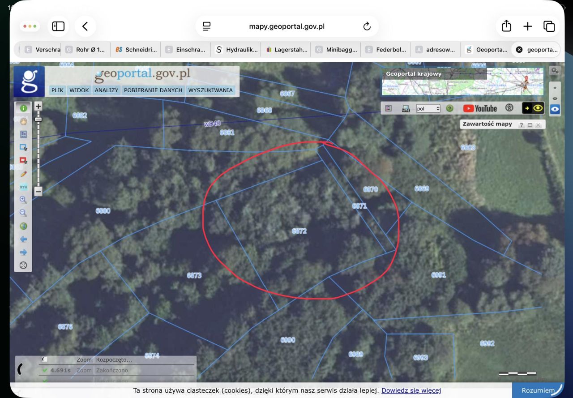Viewport: 573px width, 398px height.
Task: Open the WIDOK menu
Action: [79, 90]
